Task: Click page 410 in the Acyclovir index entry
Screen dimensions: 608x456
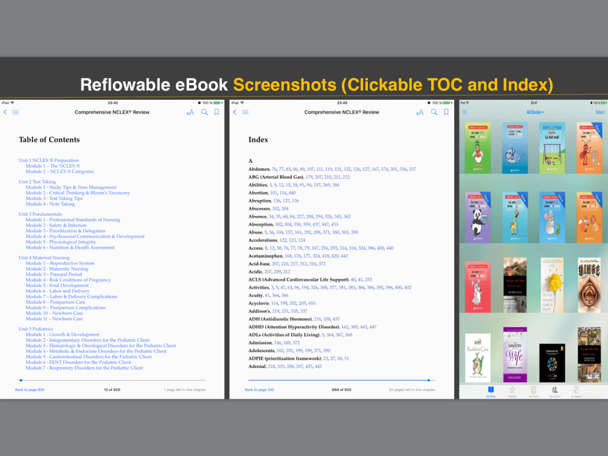Action: [x=312, y=303]
